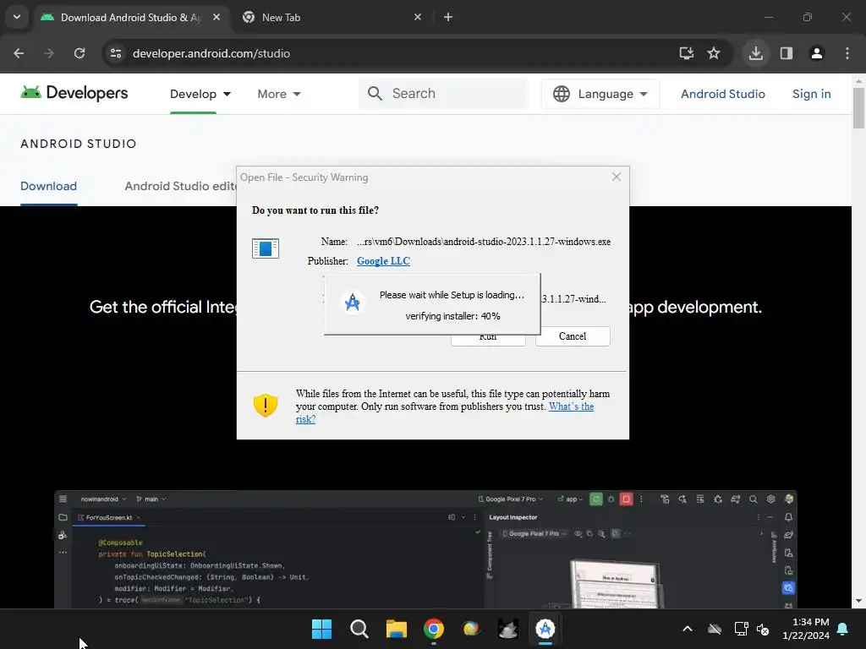Click the Android Developers logo
This screenshot has height=649, width=866.
(x=74, y=93)
